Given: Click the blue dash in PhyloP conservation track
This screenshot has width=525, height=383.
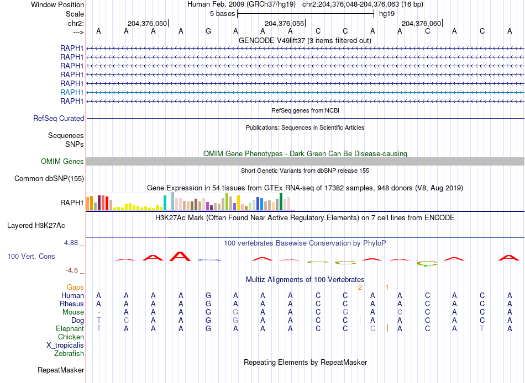Looking at the screenshot, I should (209, 260).
